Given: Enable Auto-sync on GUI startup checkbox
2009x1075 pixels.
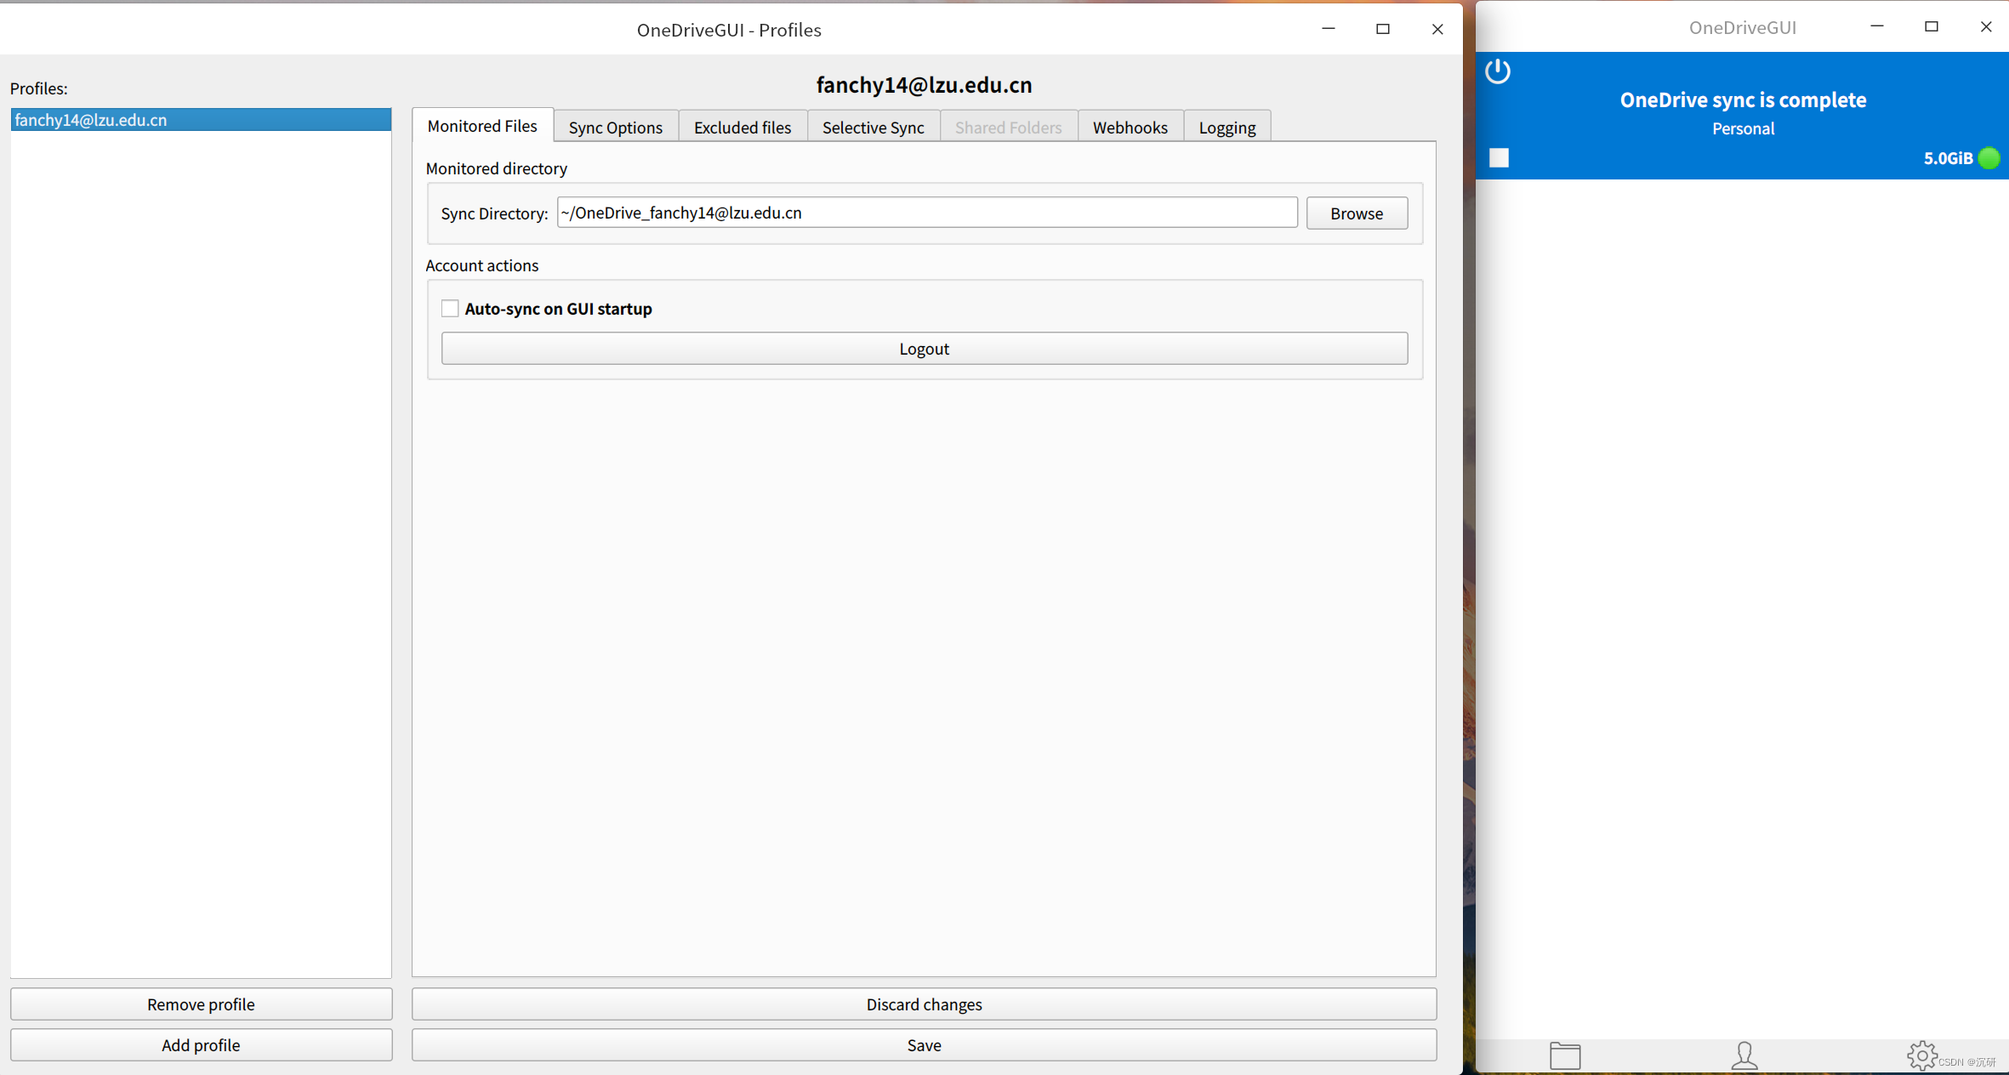Looking at the screenshot, I should pyautogui.click(x=450, y=309).
